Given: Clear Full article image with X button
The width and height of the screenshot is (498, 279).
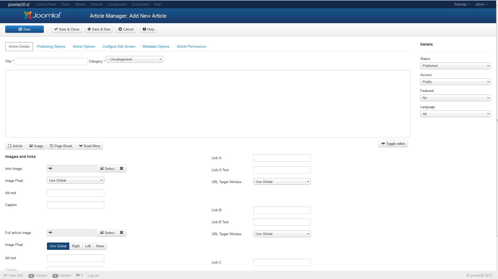Looking at the screenshot, I should click(122, 233).
